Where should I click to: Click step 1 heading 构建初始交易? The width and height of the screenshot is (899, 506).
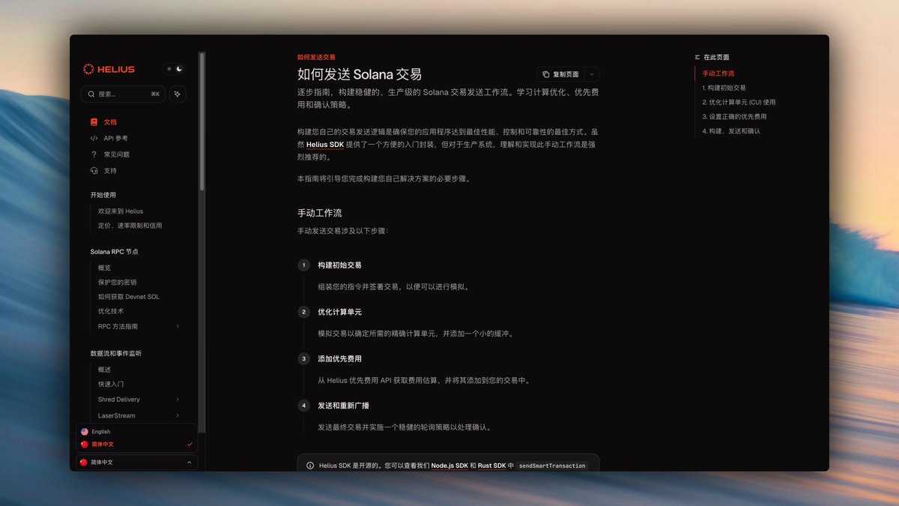click(x=339, y=265)
